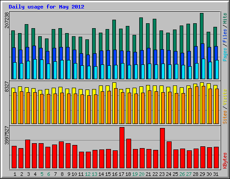Viewport: 230px width, 179px height.
Task: Select the orange Sites bar for day 1
Action: pos(15,108)
